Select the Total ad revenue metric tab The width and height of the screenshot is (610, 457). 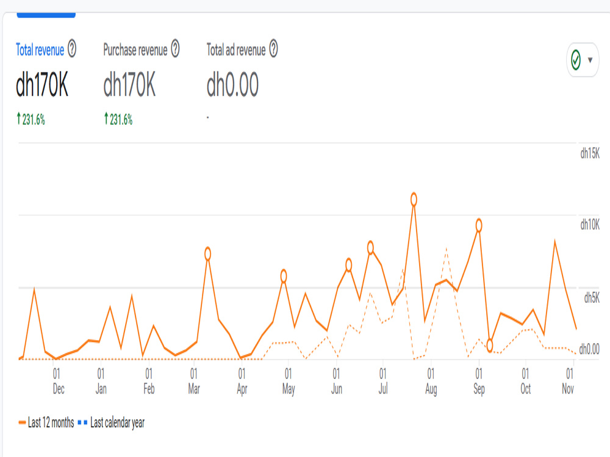(x=235, y=50)
